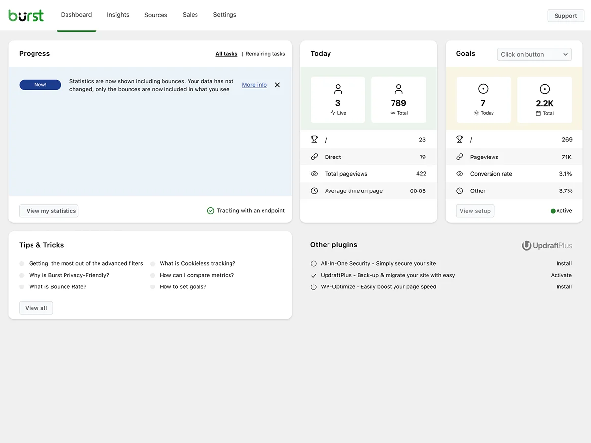This screenshot has height=443, width=591.
Task: Open What is Bounce Rate? tip
Action: [58, 287]
